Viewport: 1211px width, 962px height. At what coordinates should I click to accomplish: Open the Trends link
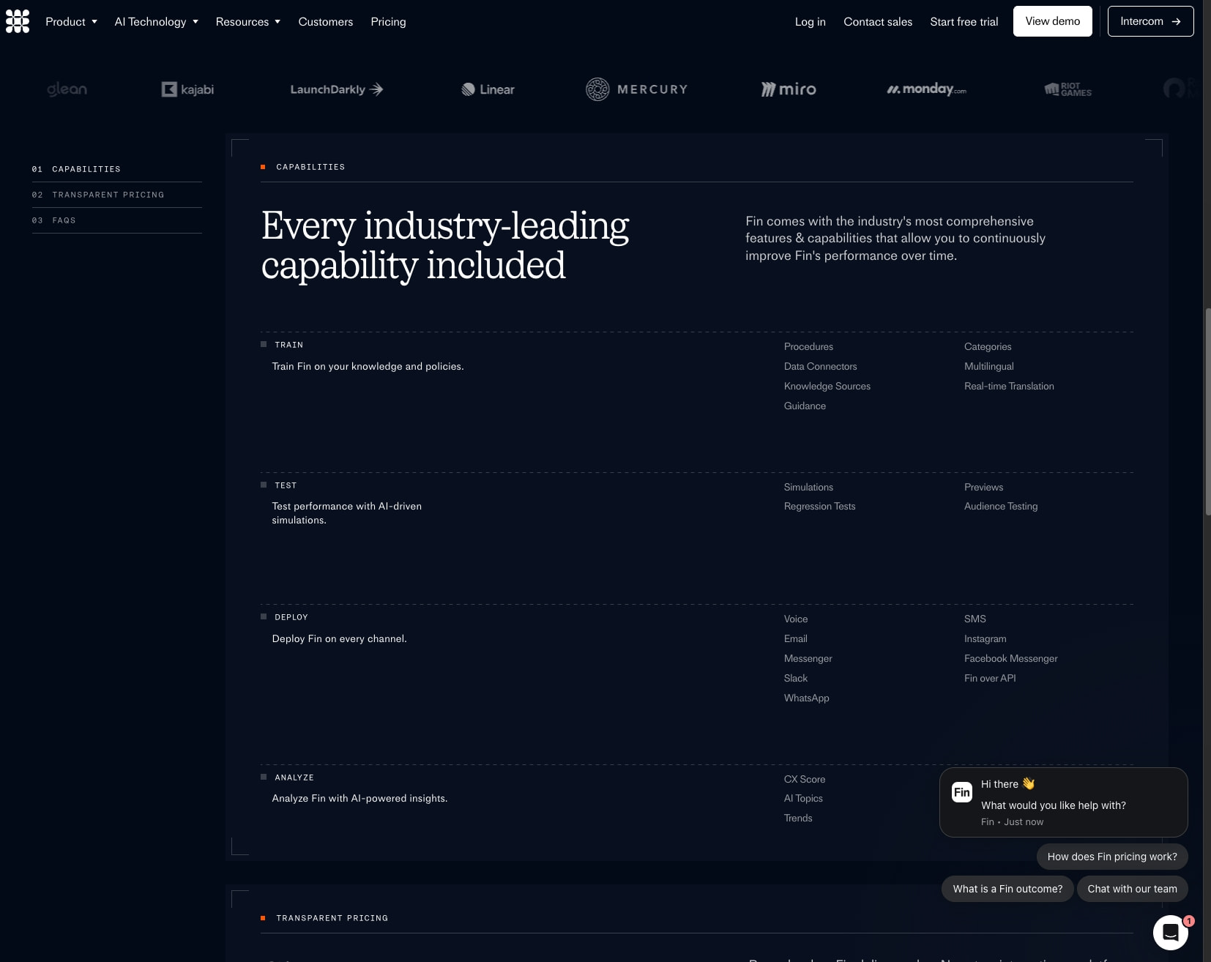coord(798,818)
